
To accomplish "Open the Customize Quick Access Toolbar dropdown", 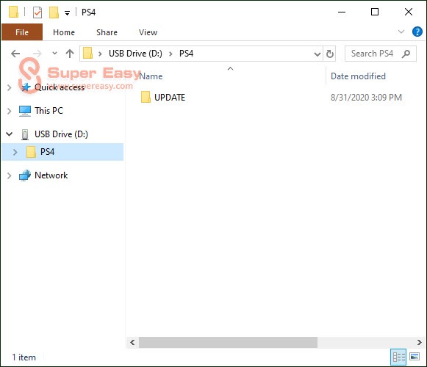I will [x=67, y=12].
